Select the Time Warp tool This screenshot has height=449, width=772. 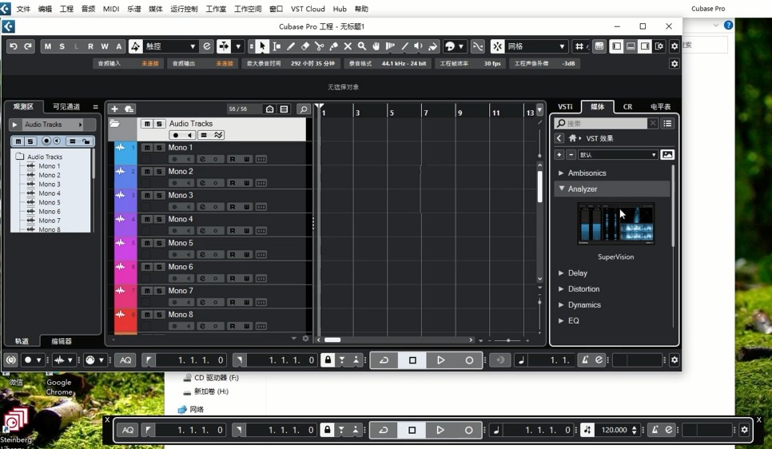(391, 46)
